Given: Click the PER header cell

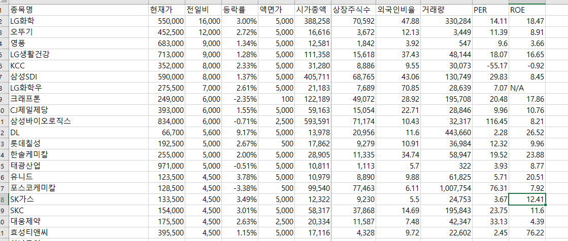Looking at the screenshot, I should pyautogui.click(x=490, y=10).
